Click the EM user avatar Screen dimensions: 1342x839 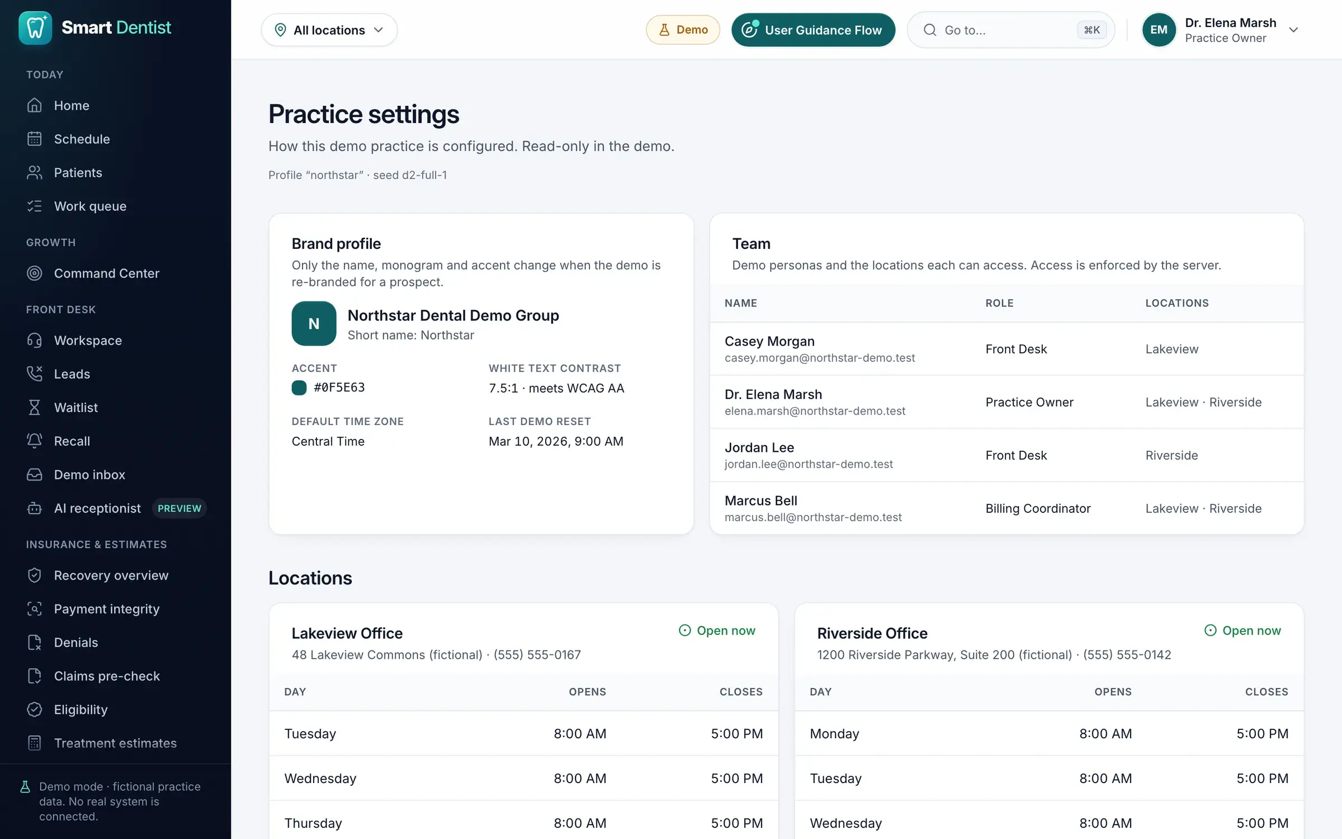pos(1159,30)
